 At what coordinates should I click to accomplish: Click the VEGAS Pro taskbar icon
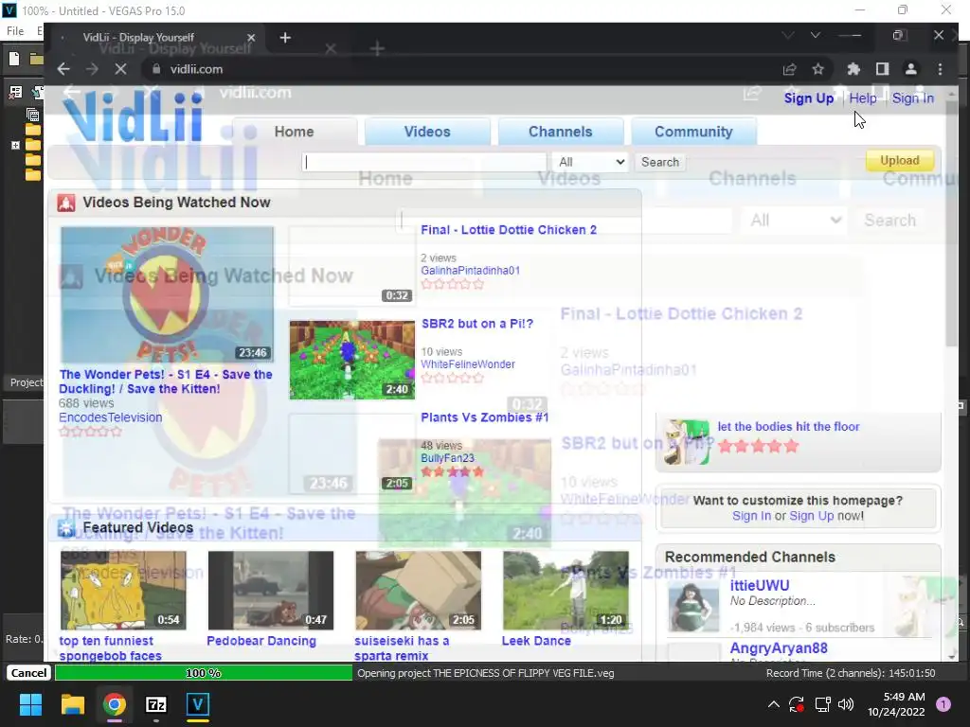198,704
